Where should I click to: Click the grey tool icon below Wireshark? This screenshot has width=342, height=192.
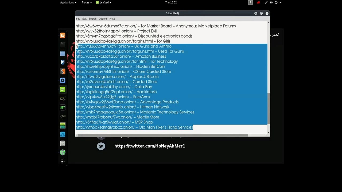tap(63, 143)
